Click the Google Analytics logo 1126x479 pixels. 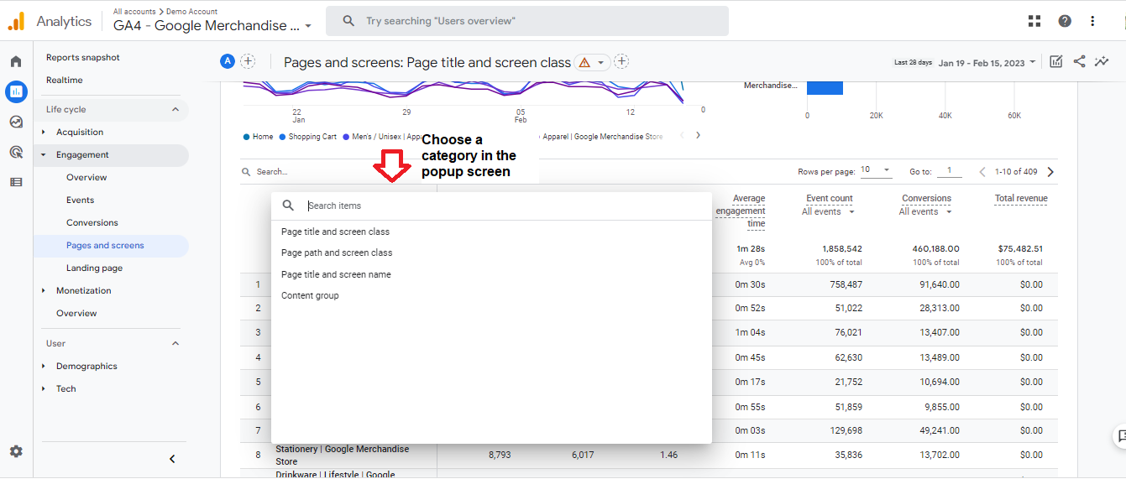click(17, 21)
